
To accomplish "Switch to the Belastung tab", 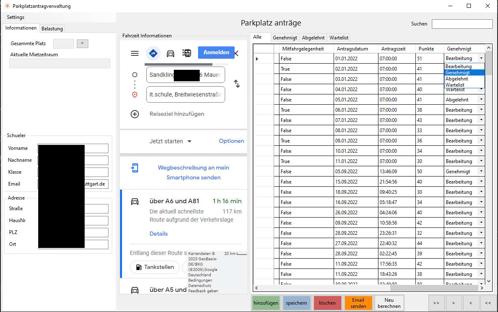I will pyautogui.click(x=52, y=28).
